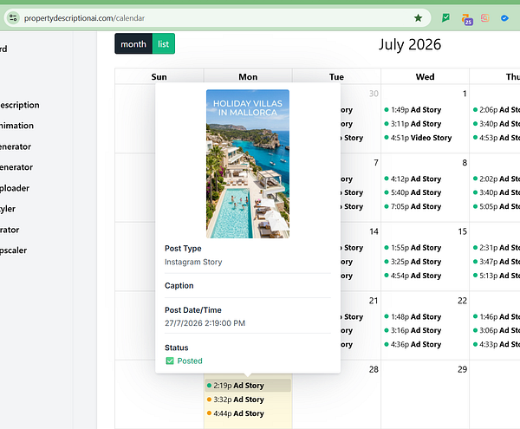Click the bookmark star icon
The height and width of the screenshot is (429, 520).
(419, 18)
